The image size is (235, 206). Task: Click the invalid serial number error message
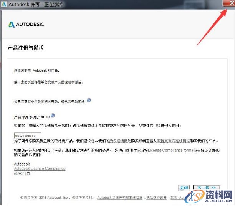(98, 126)
